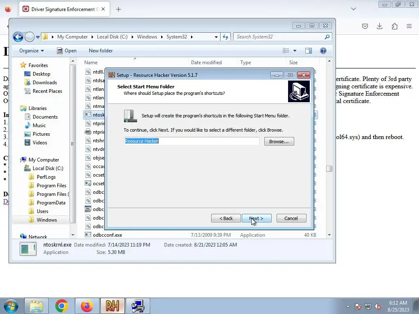Click Open in the Explorer toolbar
Viewport: 419px width, 314px height.
[x=67, y=50]
